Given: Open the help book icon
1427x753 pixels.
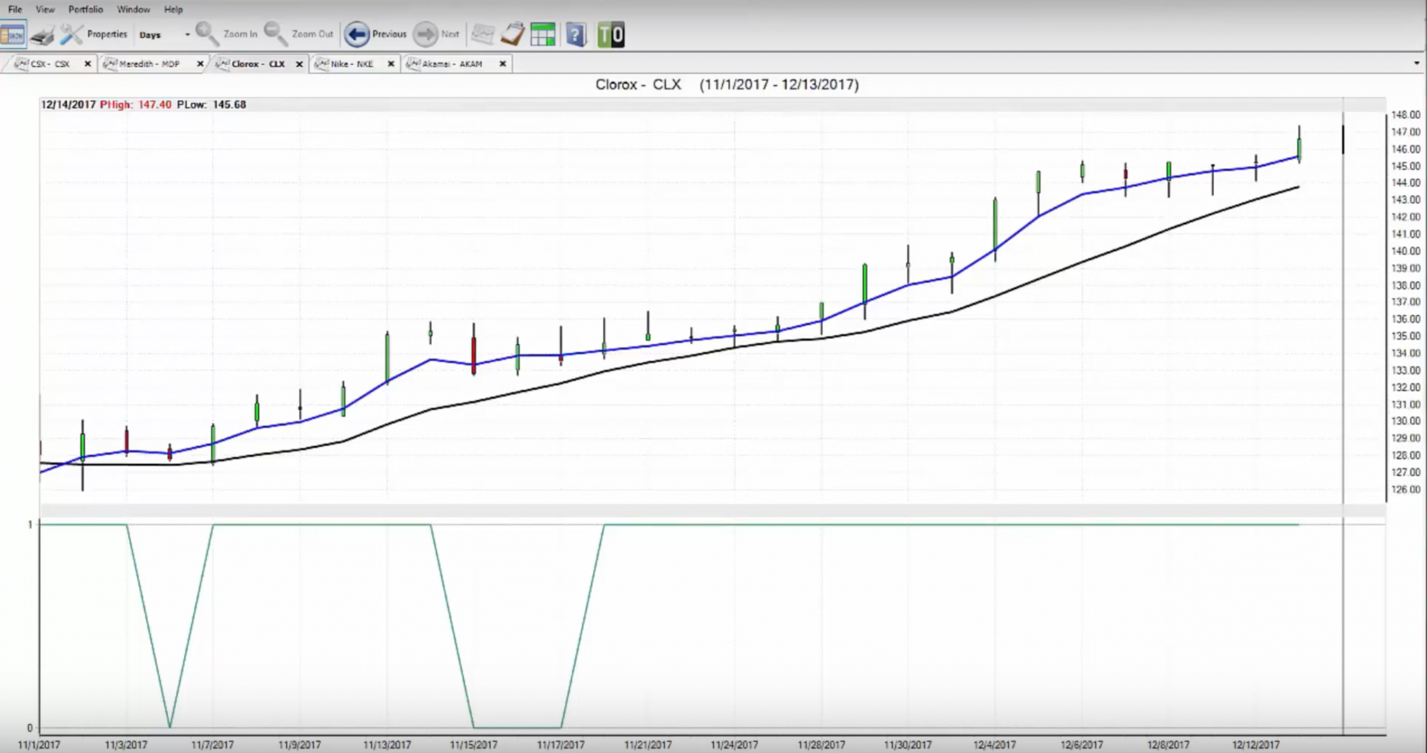Looking at the screenshot, I should [x=576, y=34].
